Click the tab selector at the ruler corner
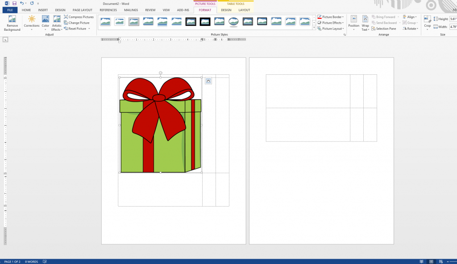 (x=5, y=40)
